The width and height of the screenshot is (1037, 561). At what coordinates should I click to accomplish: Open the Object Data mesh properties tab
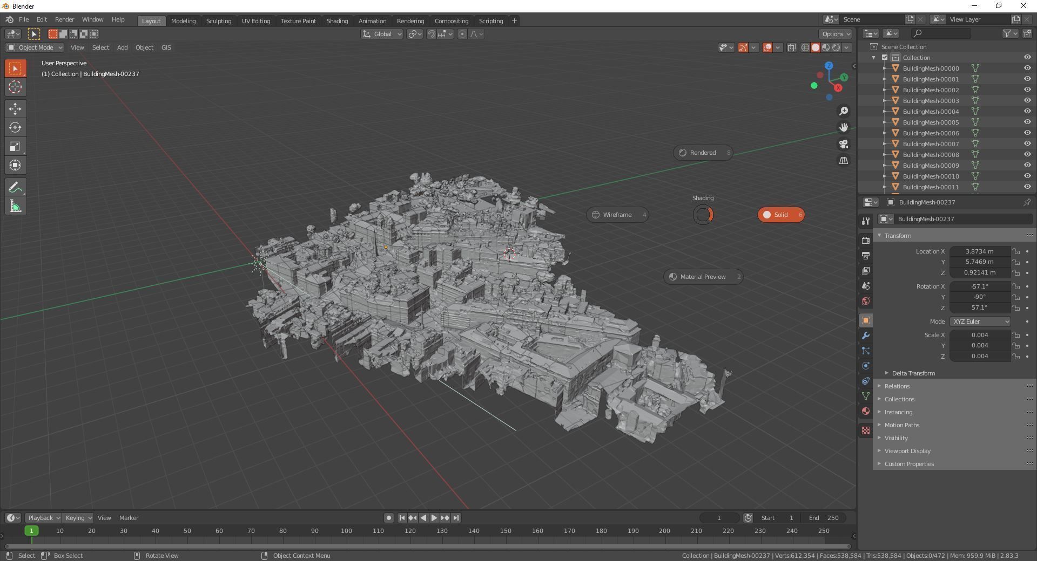coord(866,396)
